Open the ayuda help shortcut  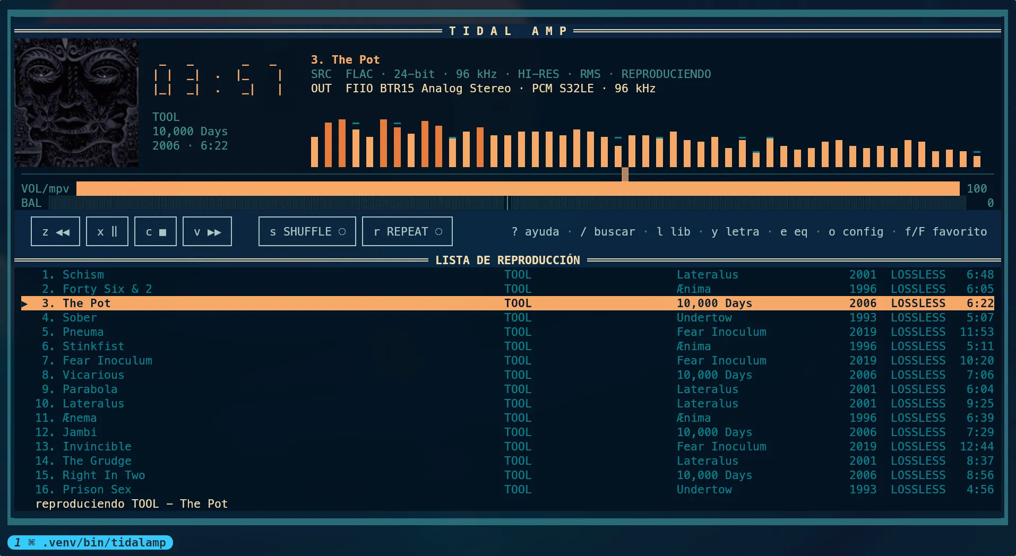[535, 232]
